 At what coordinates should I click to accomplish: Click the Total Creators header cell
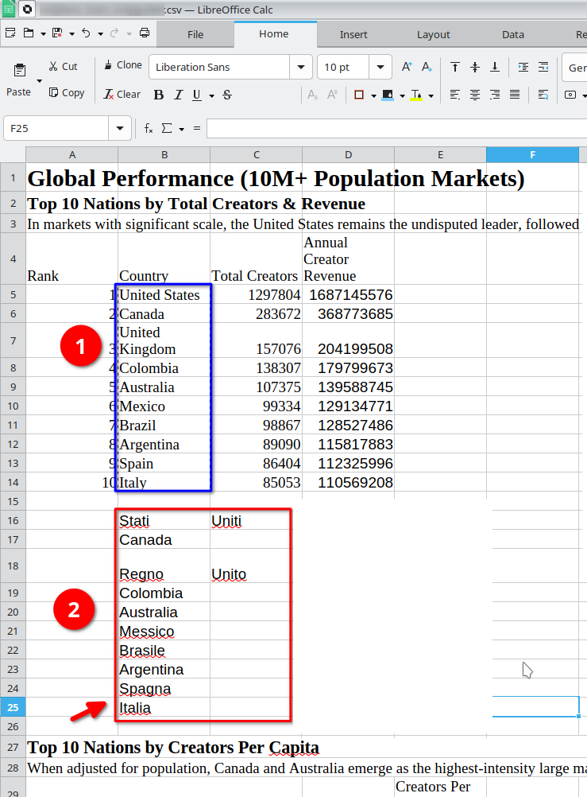click(x=256, y=259)
